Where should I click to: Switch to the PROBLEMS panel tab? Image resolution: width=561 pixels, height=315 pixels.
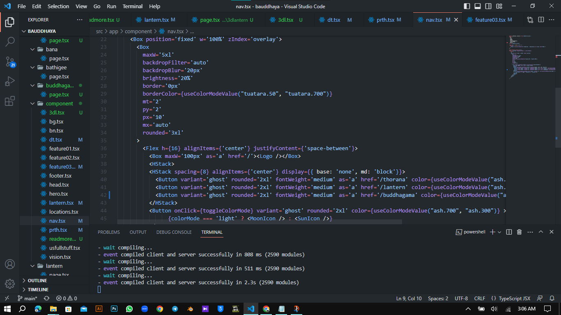point(109,232)
